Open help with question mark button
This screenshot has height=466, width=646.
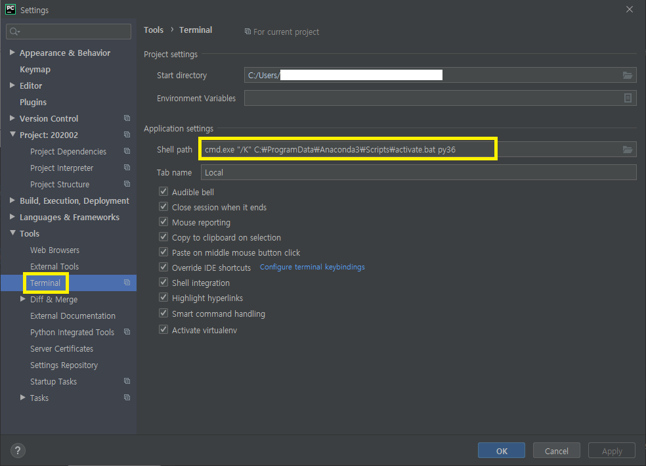(x=18, y=450)
